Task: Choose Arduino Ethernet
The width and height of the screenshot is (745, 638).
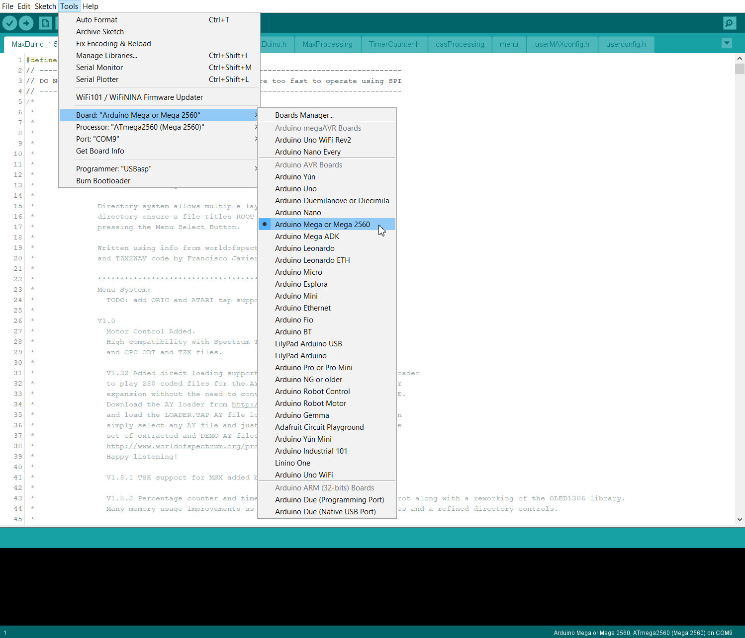Action: pos(327,308)
